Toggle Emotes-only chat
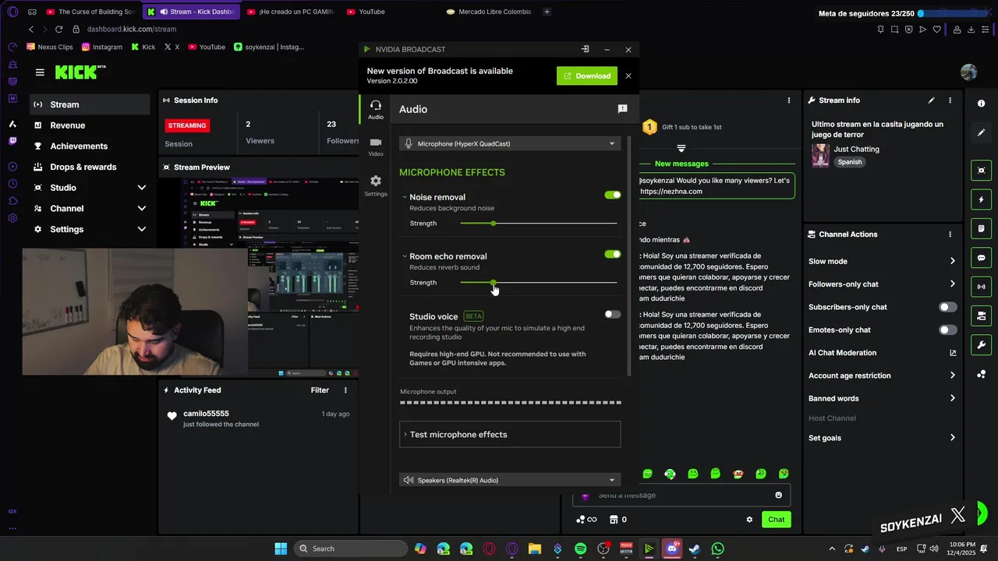The height and width of the screenshot is (561, 998). pos(948,330)
